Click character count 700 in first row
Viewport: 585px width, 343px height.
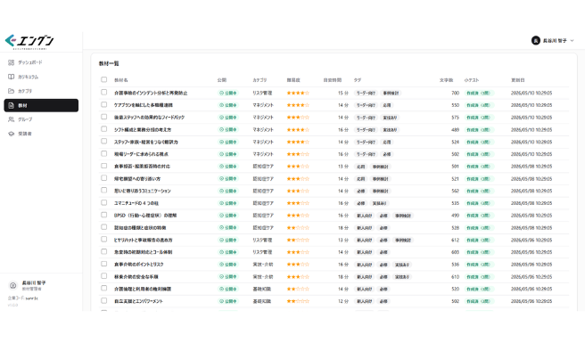click(455, 93)
